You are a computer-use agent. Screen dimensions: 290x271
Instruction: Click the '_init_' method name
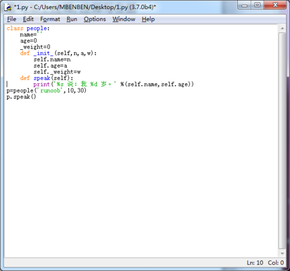point(43,53)
